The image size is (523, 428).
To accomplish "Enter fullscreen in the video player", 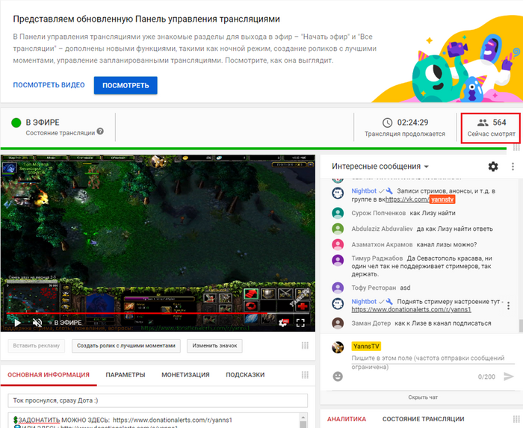I will point(300,323).
